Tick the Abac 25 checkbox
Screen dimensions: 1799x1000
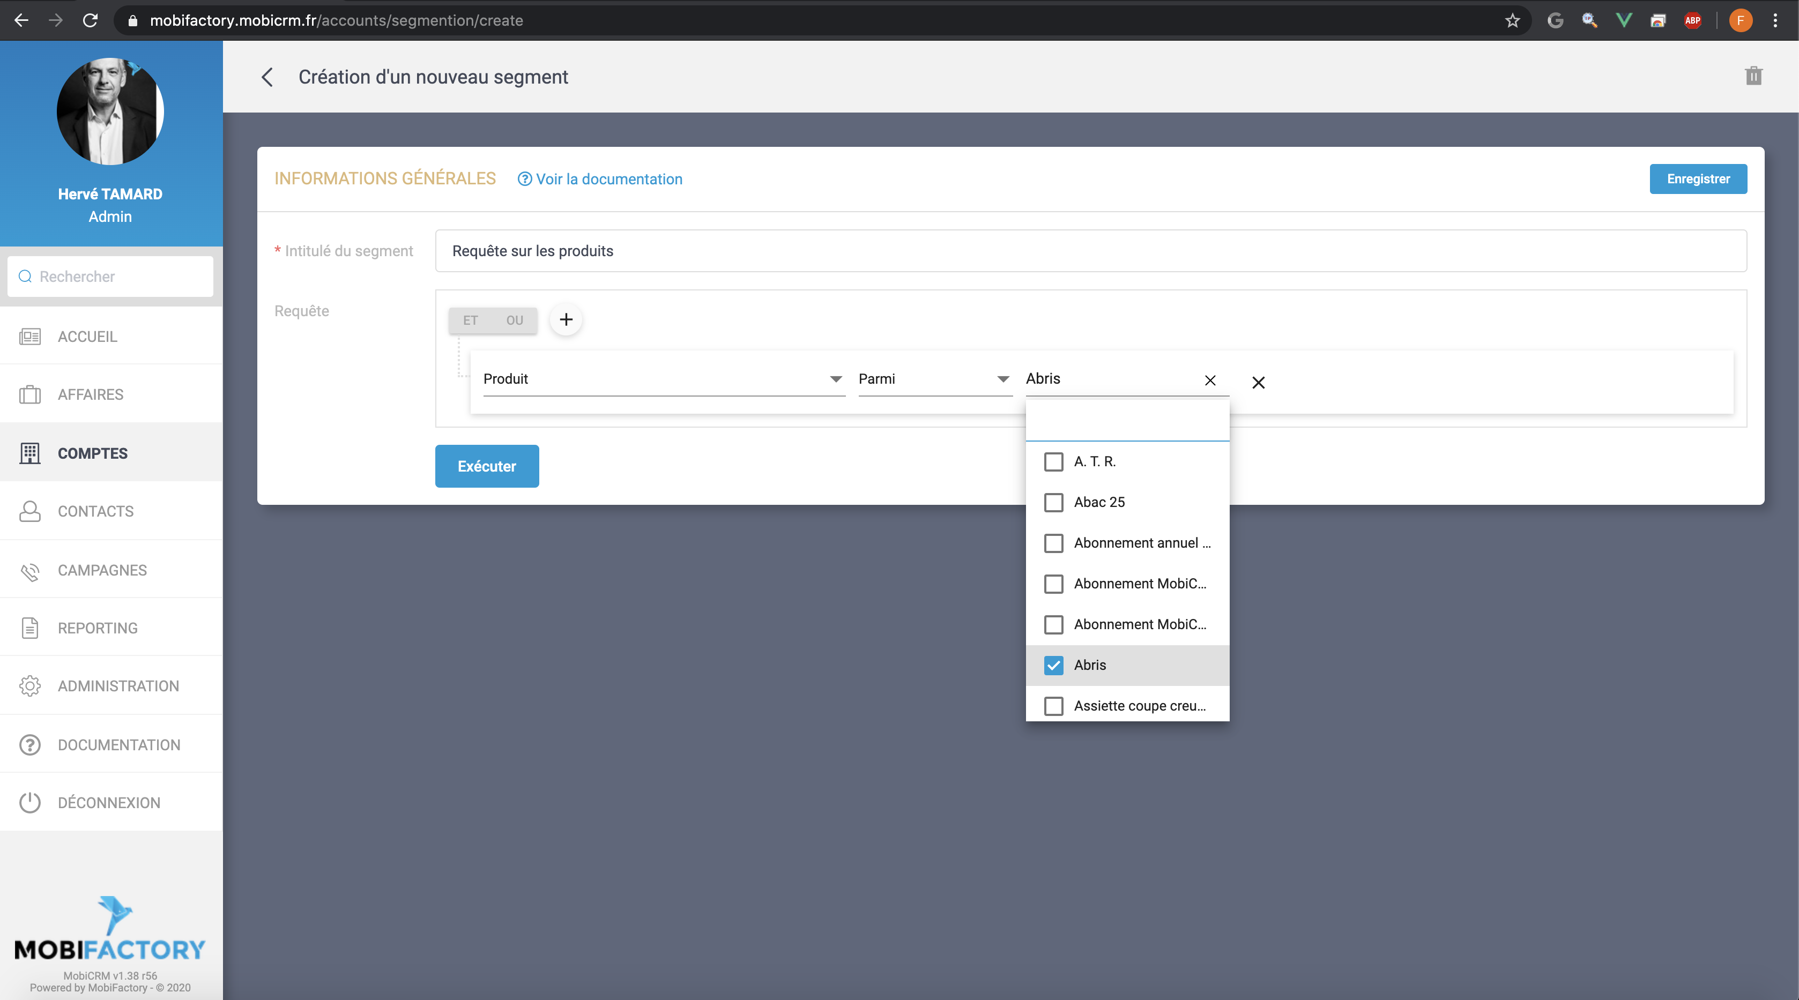(x=1053, y=502)
